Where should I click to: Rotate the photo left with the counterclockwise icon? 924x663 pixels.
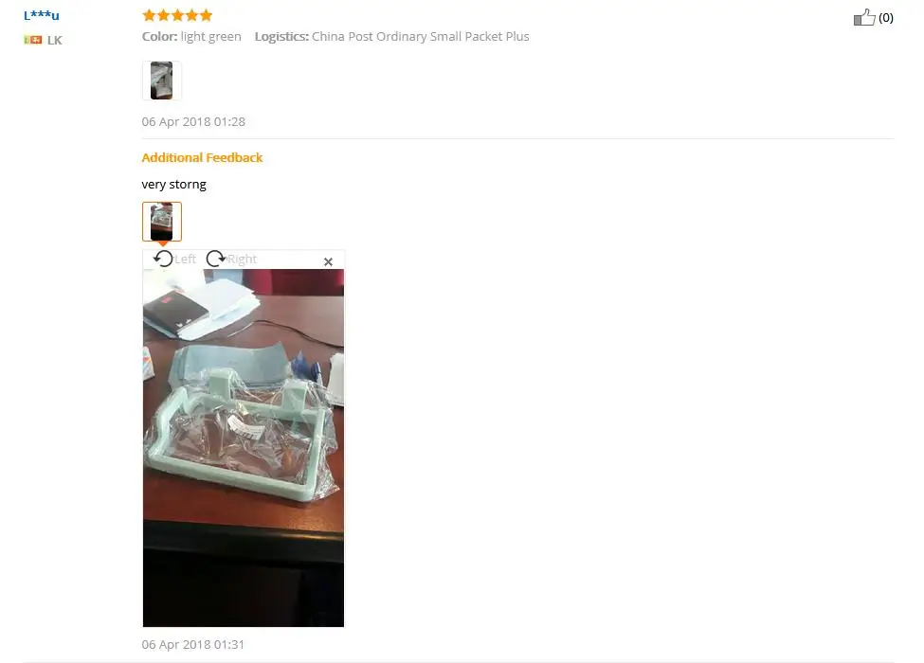point(163,259)
